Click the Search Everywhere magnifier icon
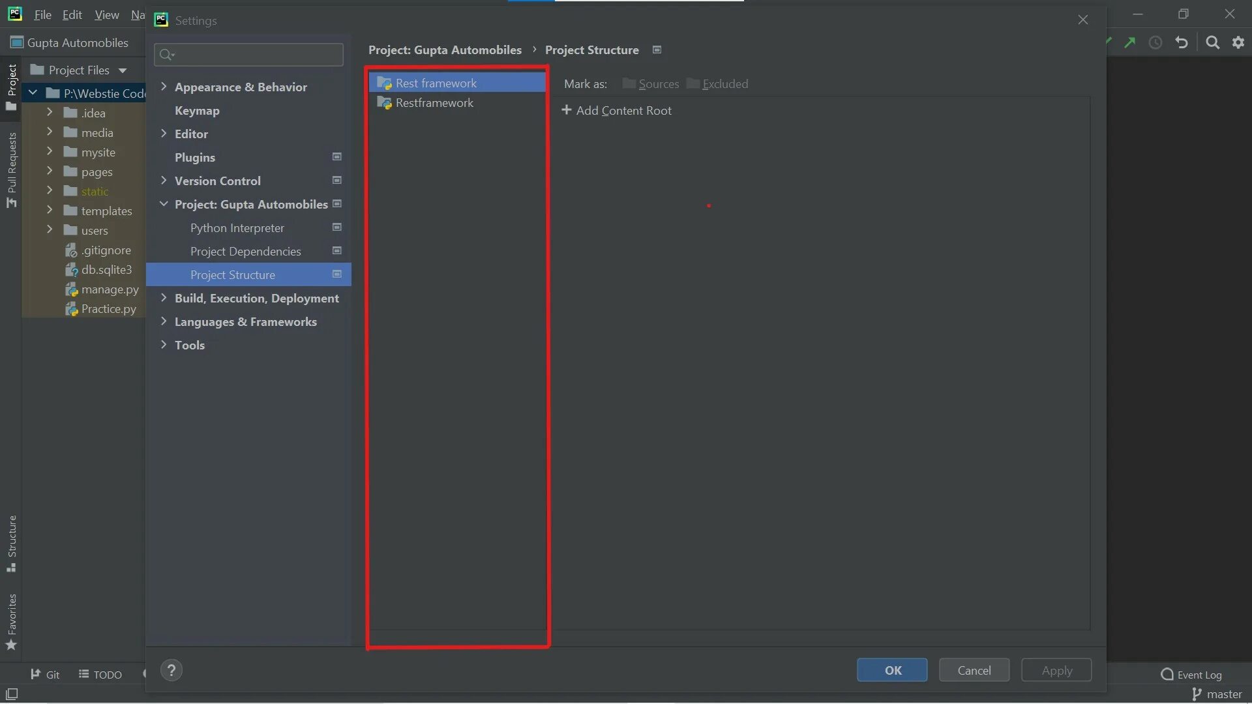The height and width of the screenshot is (704, 1252). (x=1212, y=43)
